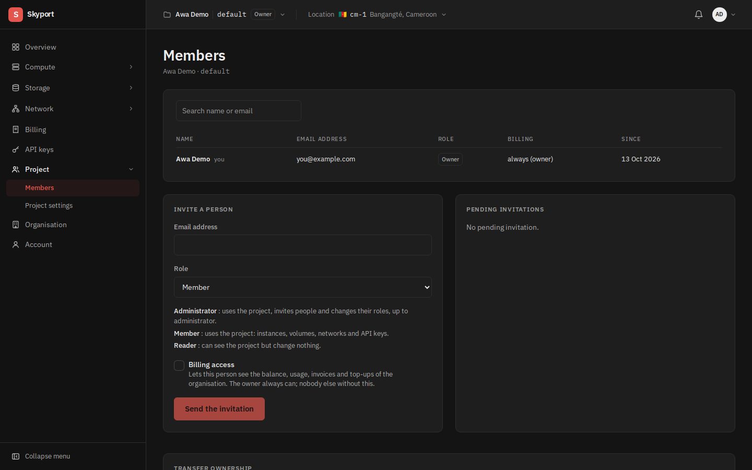Image resolution: width=752 pixels, height=470 pixels.
Task: Click the Organisation building icon
Action: (x=16, y=225)
